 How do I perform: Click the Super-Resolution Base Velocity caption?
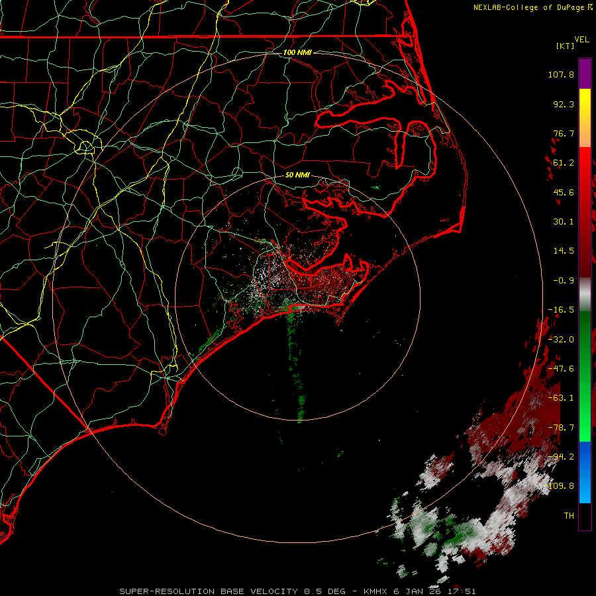tap(297, 591)
